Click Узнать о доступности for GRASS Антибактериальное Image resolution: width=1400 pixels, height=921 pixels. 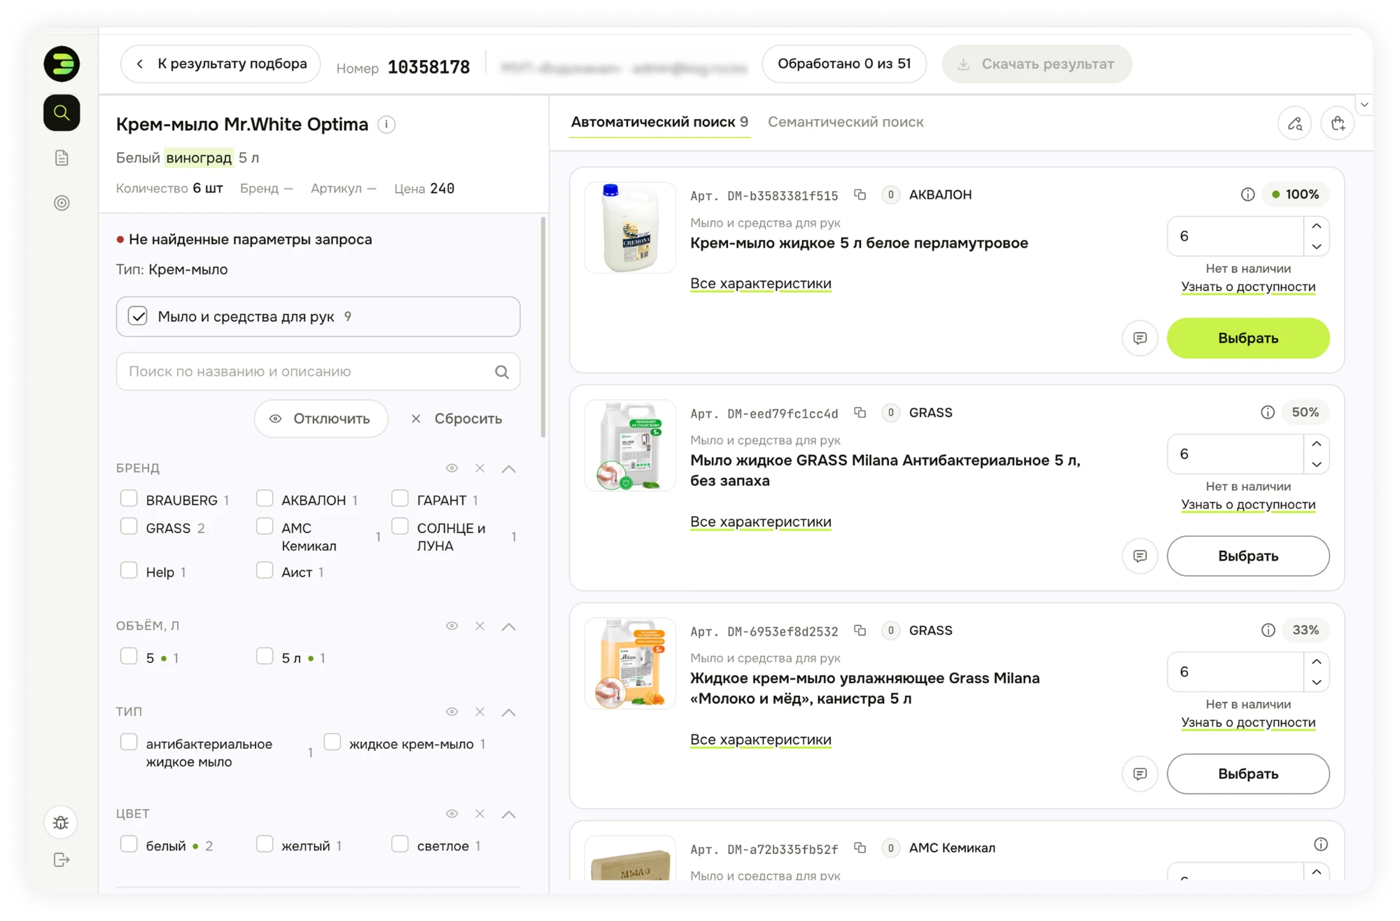(x=1248, y=505)
